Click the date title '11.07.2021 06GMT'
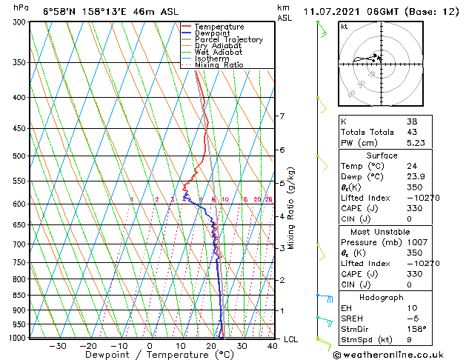Screen dimensions: 466x360 (353, 11)
